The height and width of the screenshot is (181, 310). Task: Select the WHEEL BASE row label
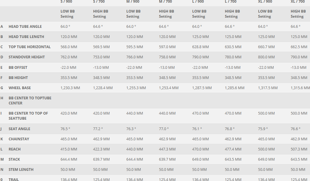click(x=20, y=88)
